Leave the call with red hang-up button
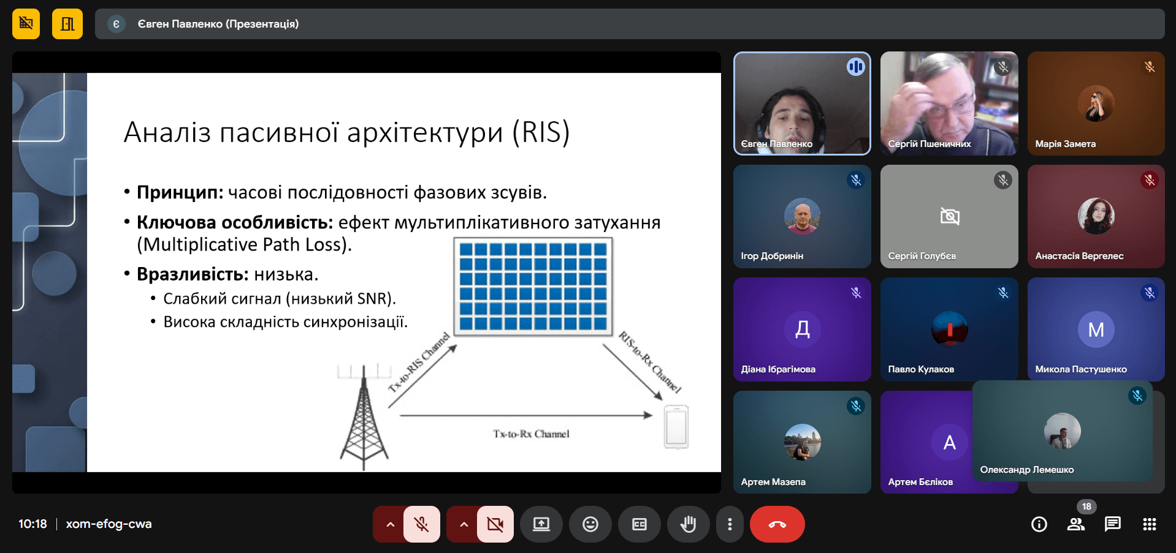 [x=777, y=524]
